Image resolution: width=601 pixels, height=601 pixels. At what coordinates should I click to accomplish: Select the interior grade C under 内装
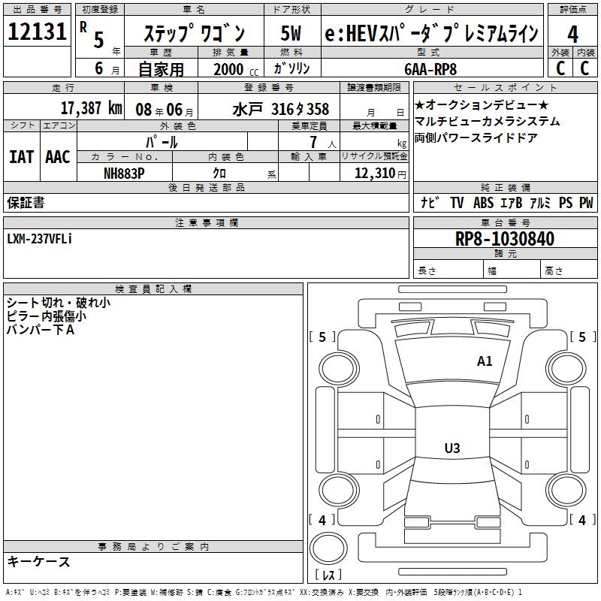point(585,67)
